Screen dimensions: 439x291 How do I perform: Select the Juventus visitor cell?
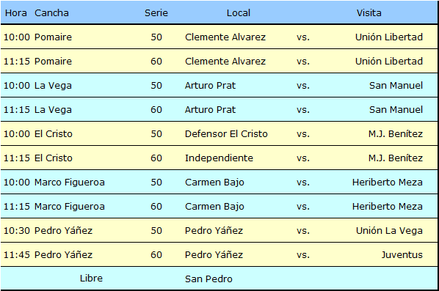402,254
